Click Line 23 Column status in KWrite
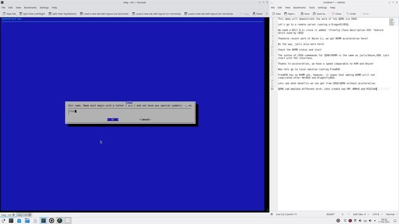This screenshot has width=399, height=224. coord(286,214)
